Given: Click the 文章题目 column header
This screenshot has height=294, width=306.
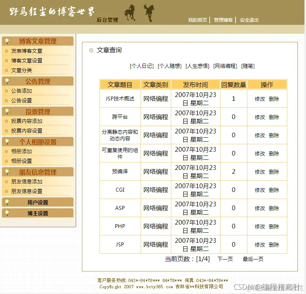Looking at the screenshot, I should [120, 85].
